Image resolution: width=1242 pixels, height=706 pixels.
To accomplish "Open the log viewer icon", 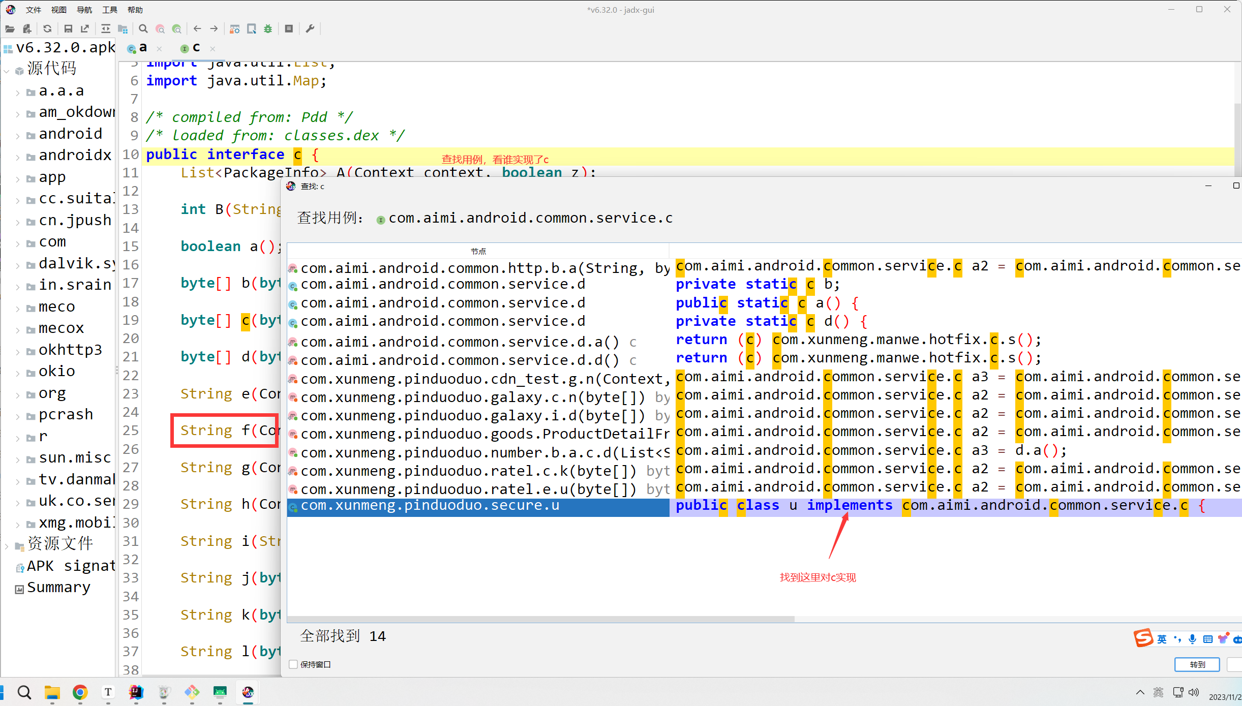I will click(289, 29).
